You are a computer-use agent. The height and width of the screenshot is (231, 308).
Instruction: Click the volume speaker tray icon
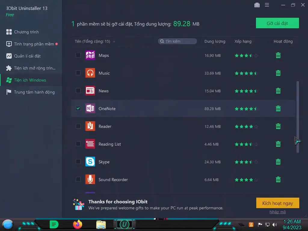pos(275,224)
